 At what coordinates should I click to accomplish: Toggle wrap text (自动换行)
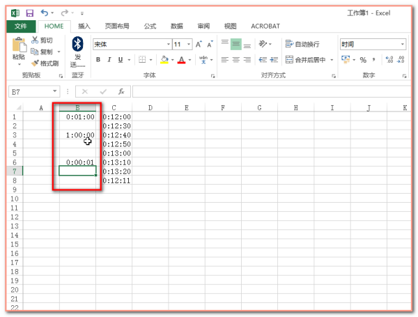(x=307, y=44)
